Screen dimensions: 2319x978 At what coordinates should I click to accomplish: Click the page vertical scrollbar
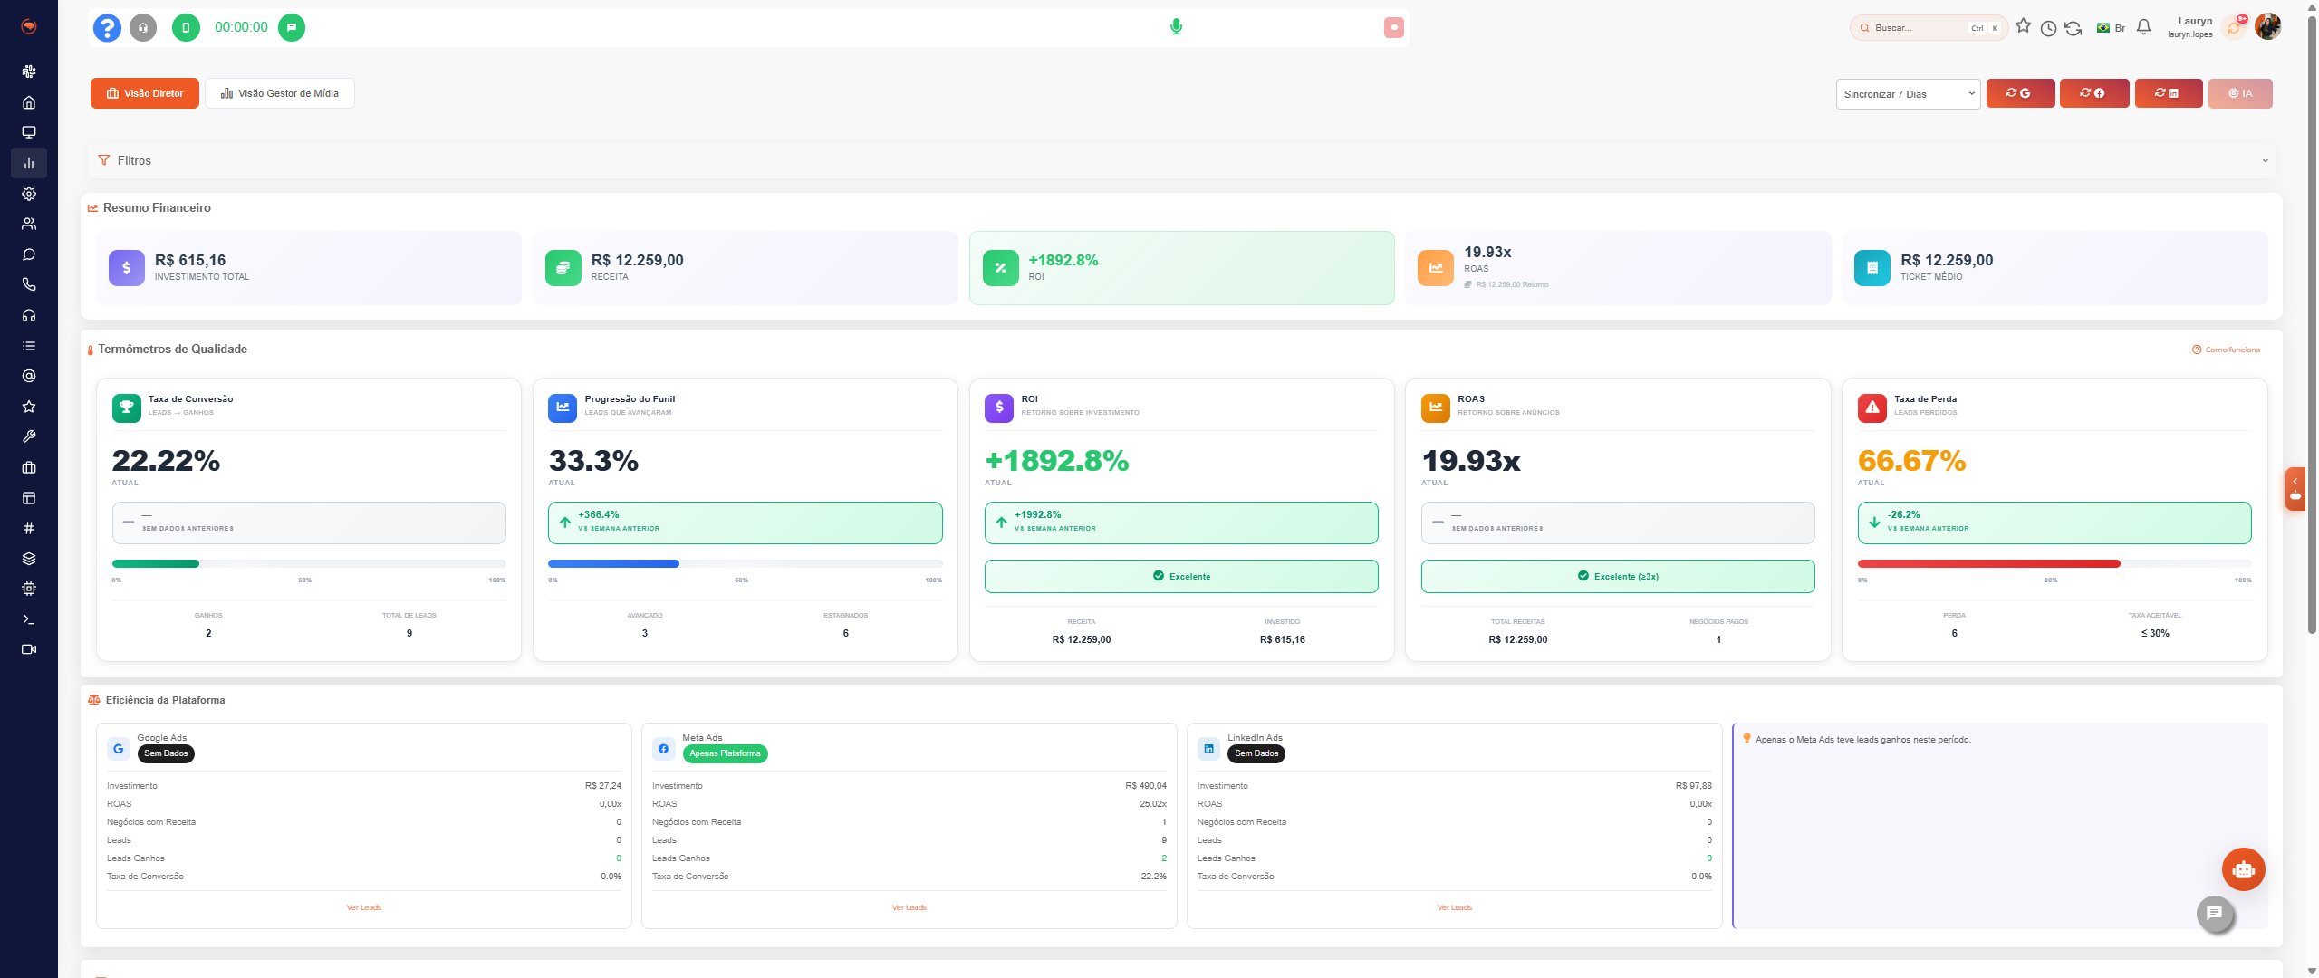[x=2311, y=326]
